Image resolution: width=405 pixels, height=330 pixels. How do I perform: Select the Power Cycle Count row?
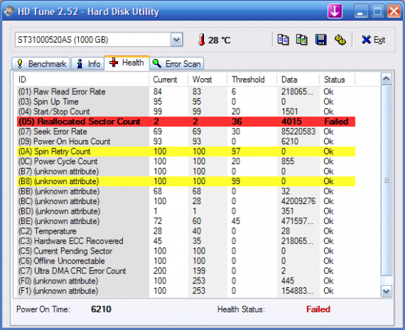pos(186,161)
